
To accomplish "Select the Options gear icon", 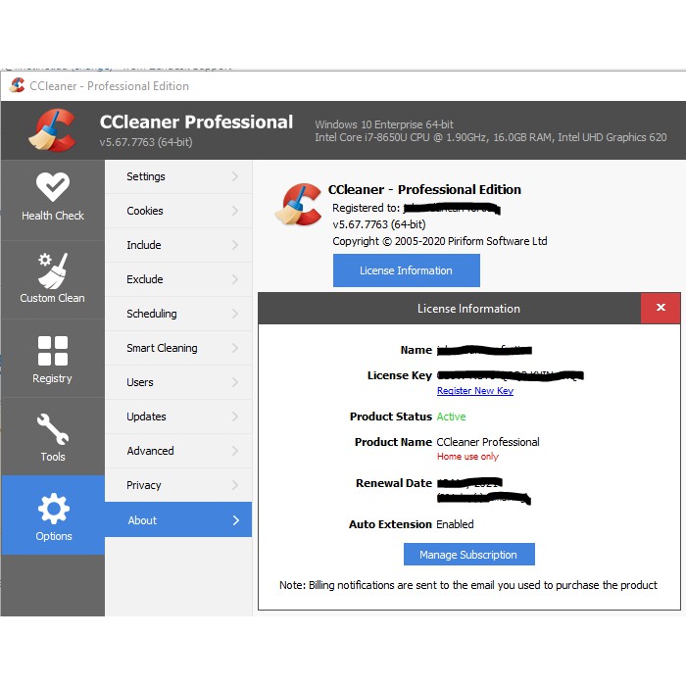I will (53, 508).
